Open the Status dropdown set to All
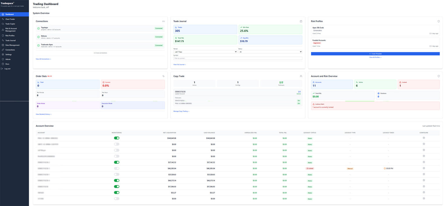Viewport: 445px width, 206px height. coord(270,52)
